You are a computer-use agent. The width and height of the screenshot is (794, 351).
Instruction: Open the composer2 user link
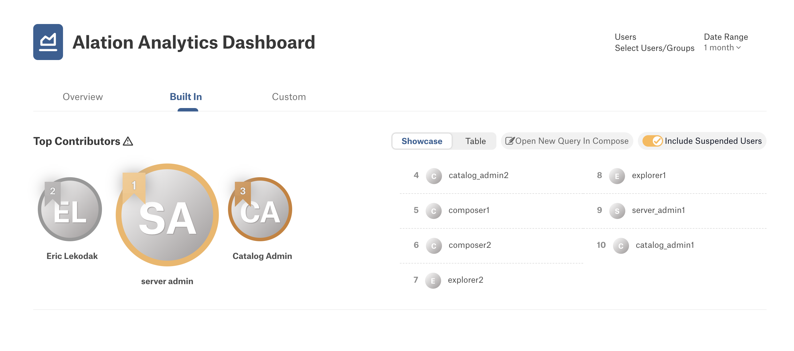(470, 245)
